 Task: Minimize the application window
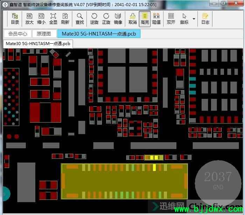215,3
